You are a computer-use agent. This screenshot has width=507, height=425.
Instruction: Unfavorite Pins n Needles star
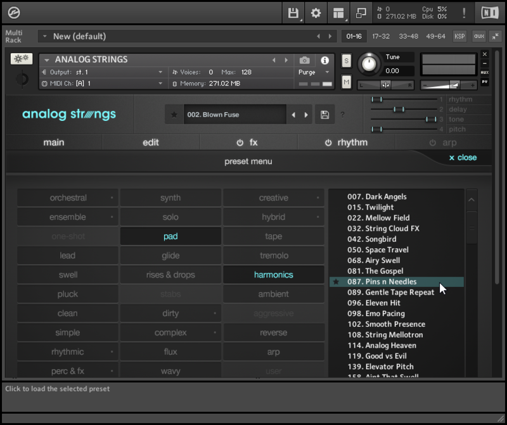337,282
